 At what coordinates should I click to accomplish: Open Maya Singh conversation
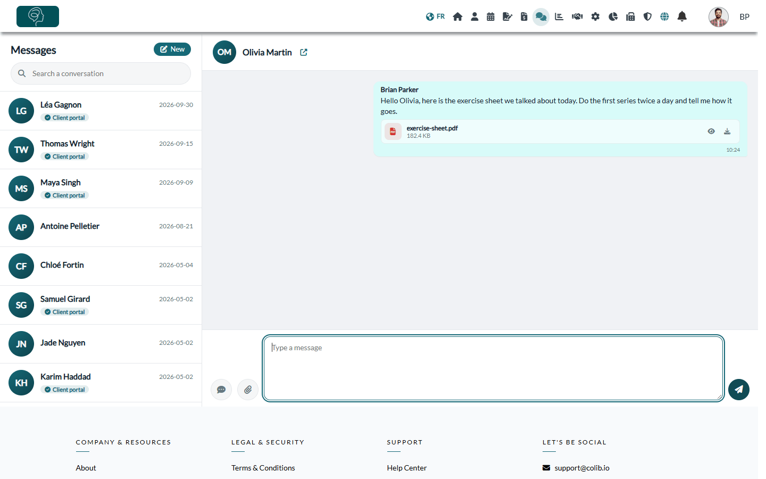(101, 188)
